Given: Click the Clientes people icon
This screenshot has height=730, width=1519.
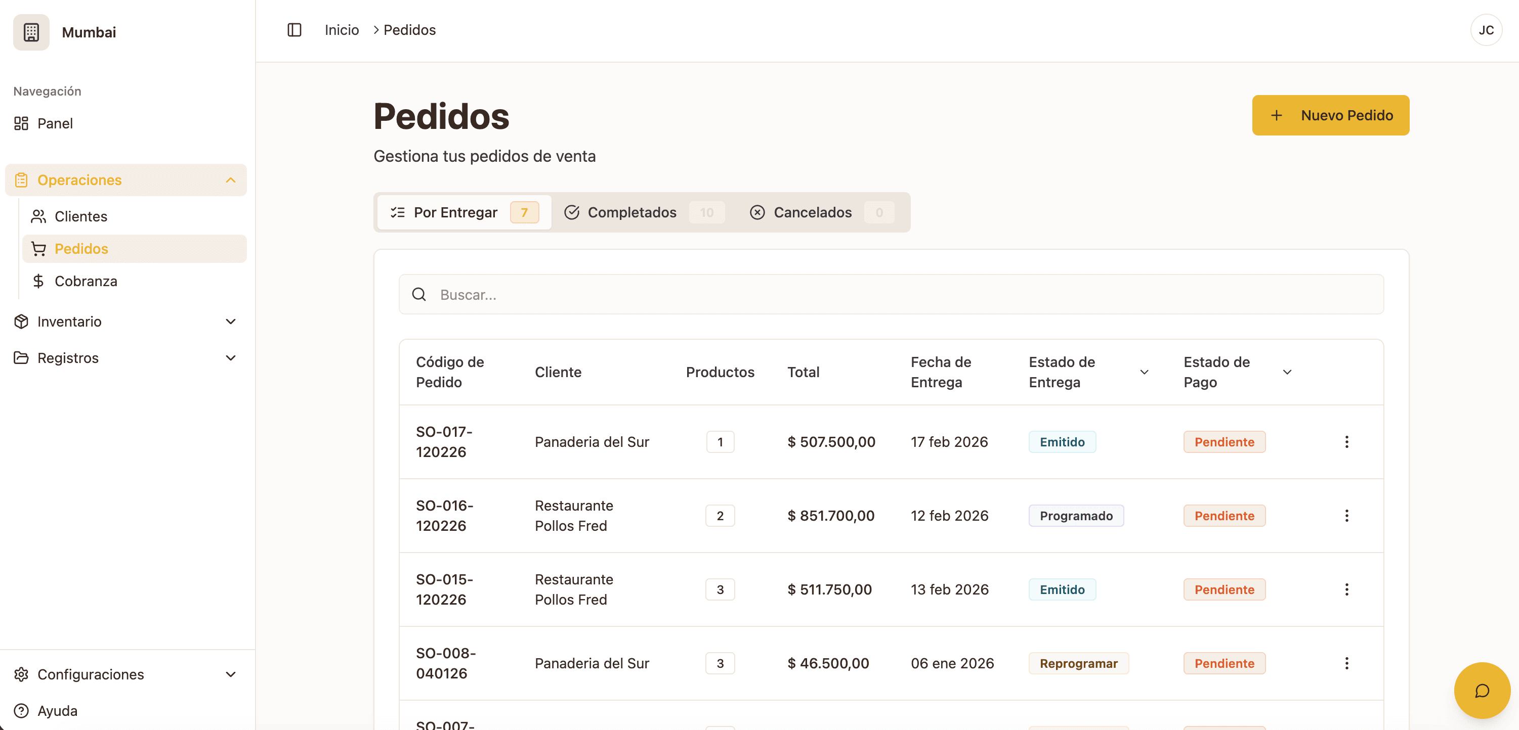Looking at the screenshot, I should tap(39, 216).
